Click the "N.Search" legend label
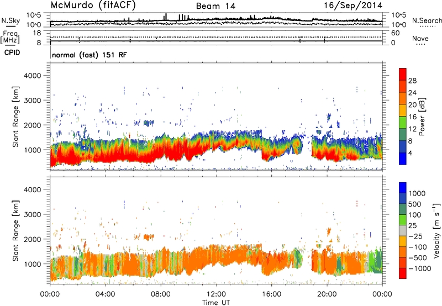 [427, 20]
